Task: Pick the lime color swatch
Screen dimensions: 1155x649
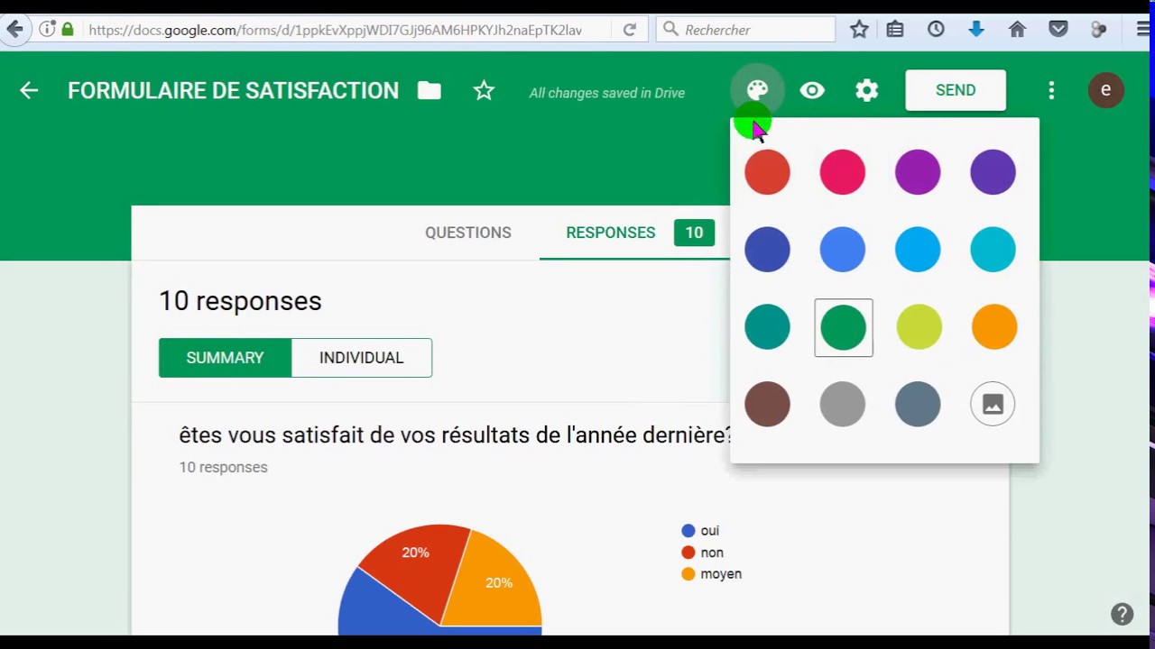Action: (919, 327)
